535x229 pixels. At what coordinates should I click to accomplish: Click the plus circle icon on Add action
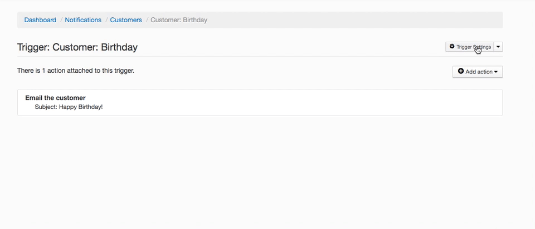tap(461, 72)
